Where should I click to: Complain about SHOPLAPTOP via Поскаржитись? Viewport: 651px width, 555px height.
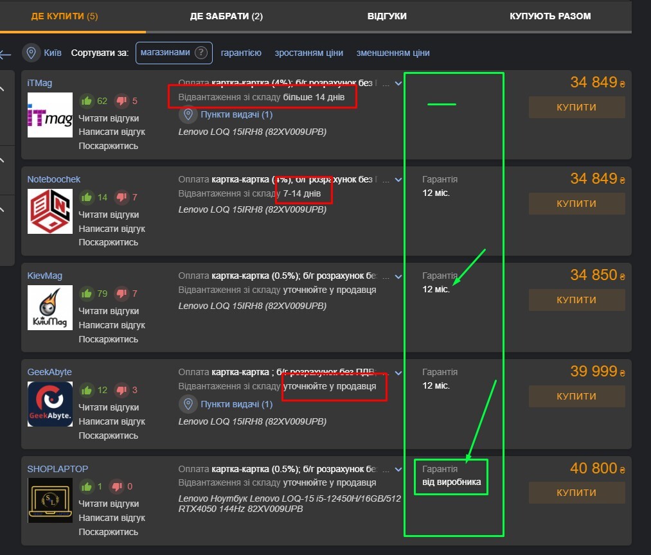[109, 532]
